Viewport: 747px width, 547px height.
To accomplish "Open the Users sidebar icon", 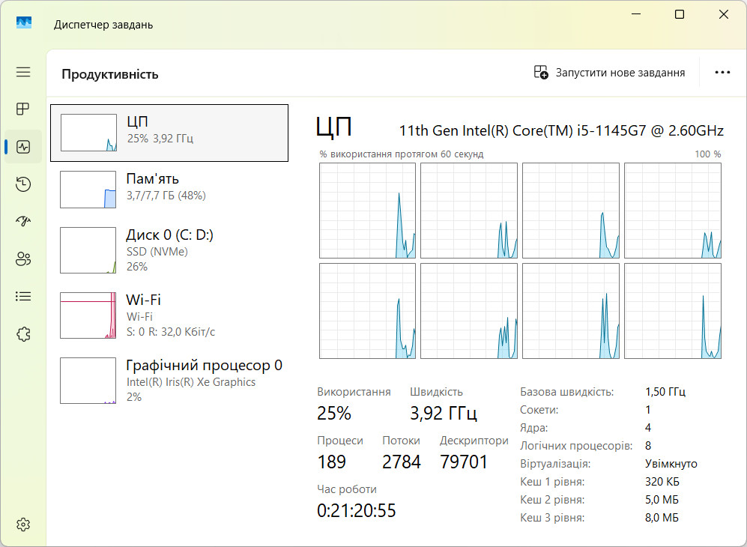I will click(23, 259).
